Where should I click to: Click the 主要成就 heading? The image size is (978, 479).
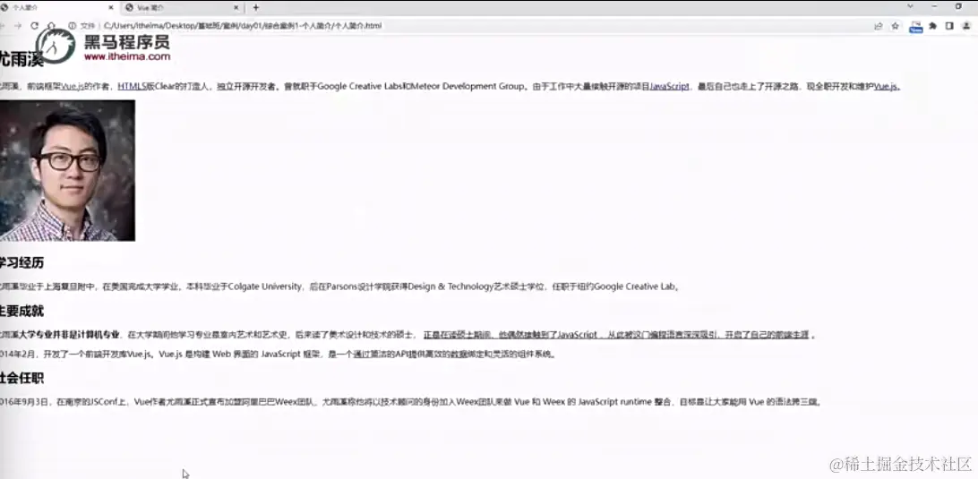[x=21, y=312]
